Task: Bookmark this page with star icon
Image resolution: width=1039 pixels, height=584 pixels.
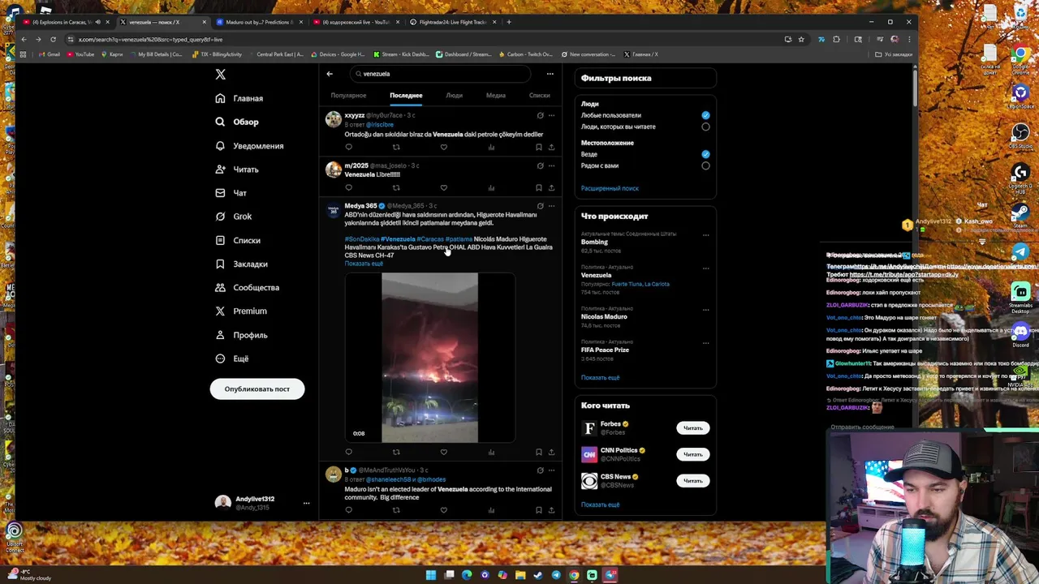Action: click(801, 39)
